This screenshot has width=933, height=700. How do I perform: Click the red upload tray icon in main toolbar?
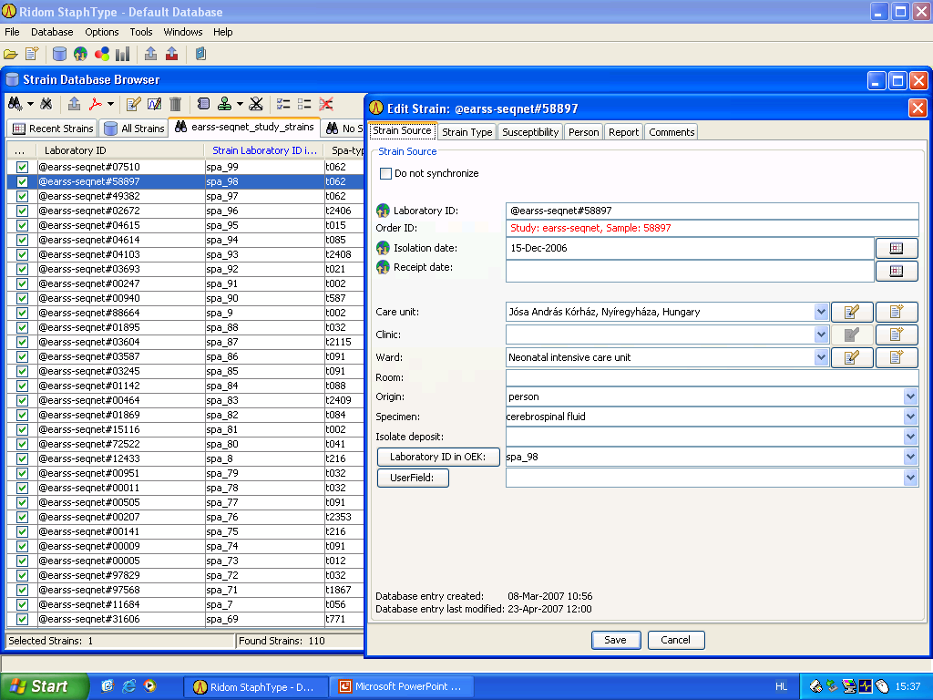[172, 54]
